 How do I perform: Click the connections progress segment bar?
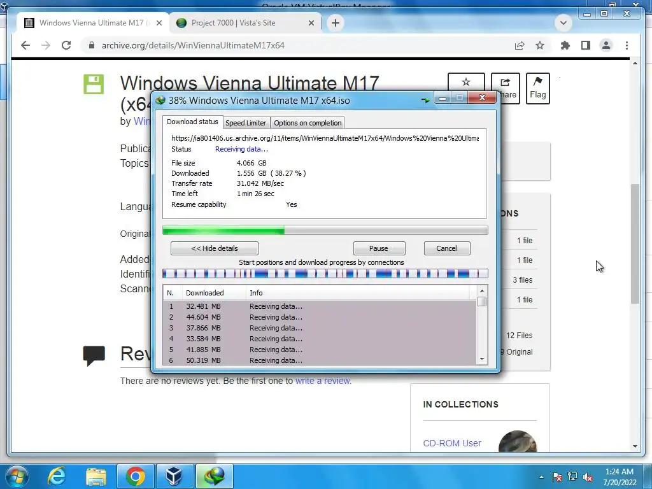325,273
